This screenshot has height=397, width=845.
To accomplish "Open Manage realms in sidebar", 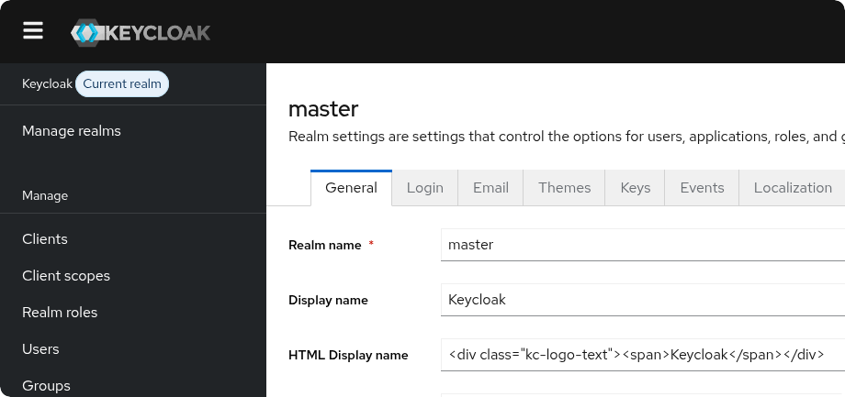I will click(72, 131).
